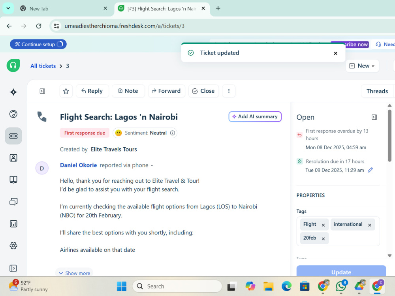The height and width of the screenshot is (296, 395).
Task: Open the Solutions book icon in sidebar
Action: (x=13, y=180)
